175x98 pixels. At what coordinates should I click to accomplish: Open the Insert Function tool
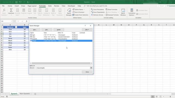(x=4, y=12)
